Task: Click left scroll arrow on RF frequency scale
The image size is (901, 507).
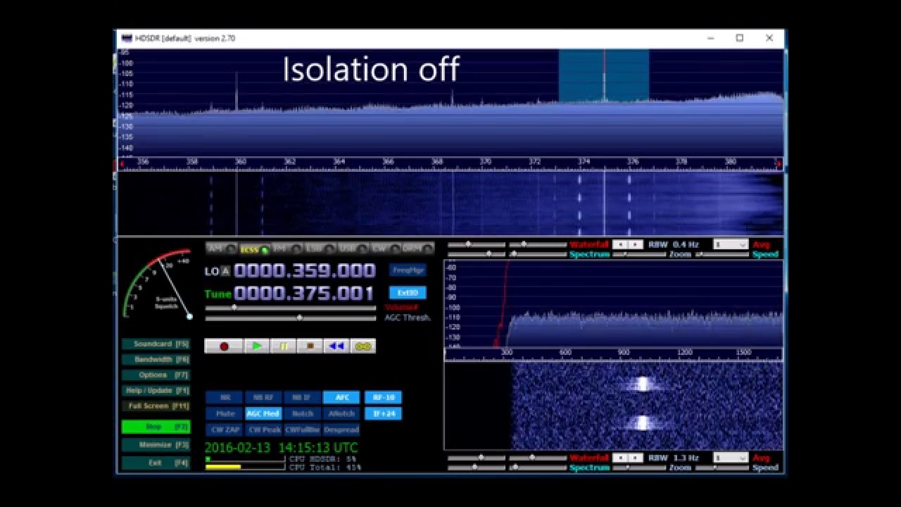Action: pyautogui.click(x=121, y=164)
